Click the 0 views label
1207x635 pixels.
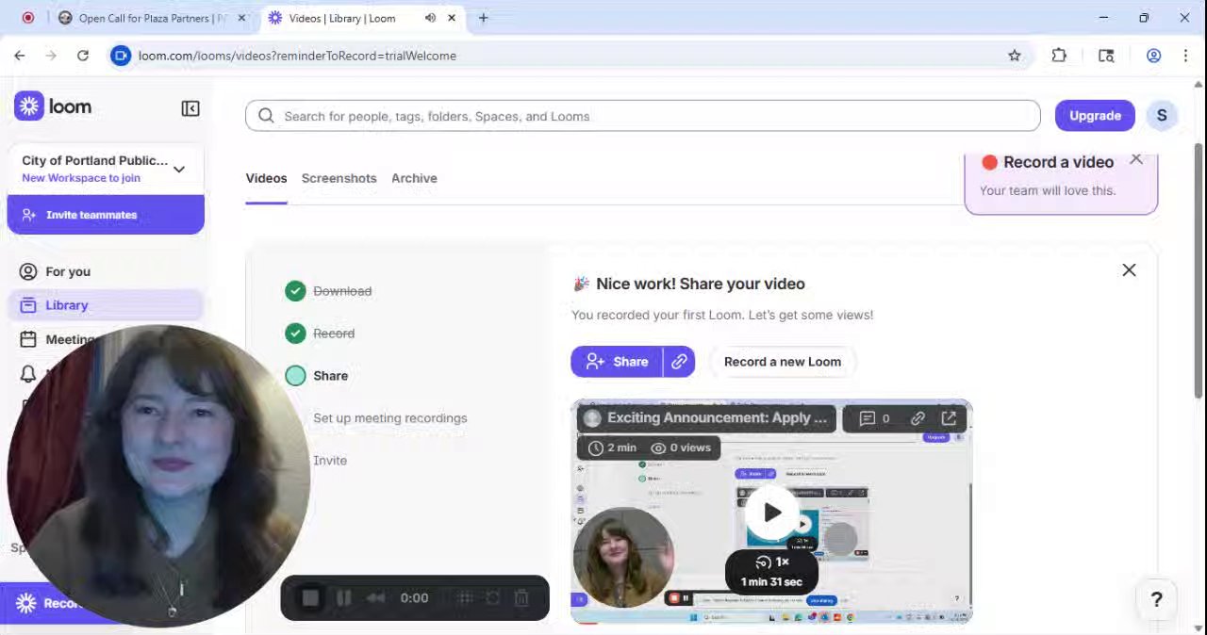tap(681, 448)
